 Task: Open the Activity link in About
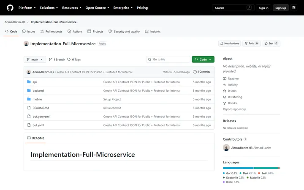[230, 85]
